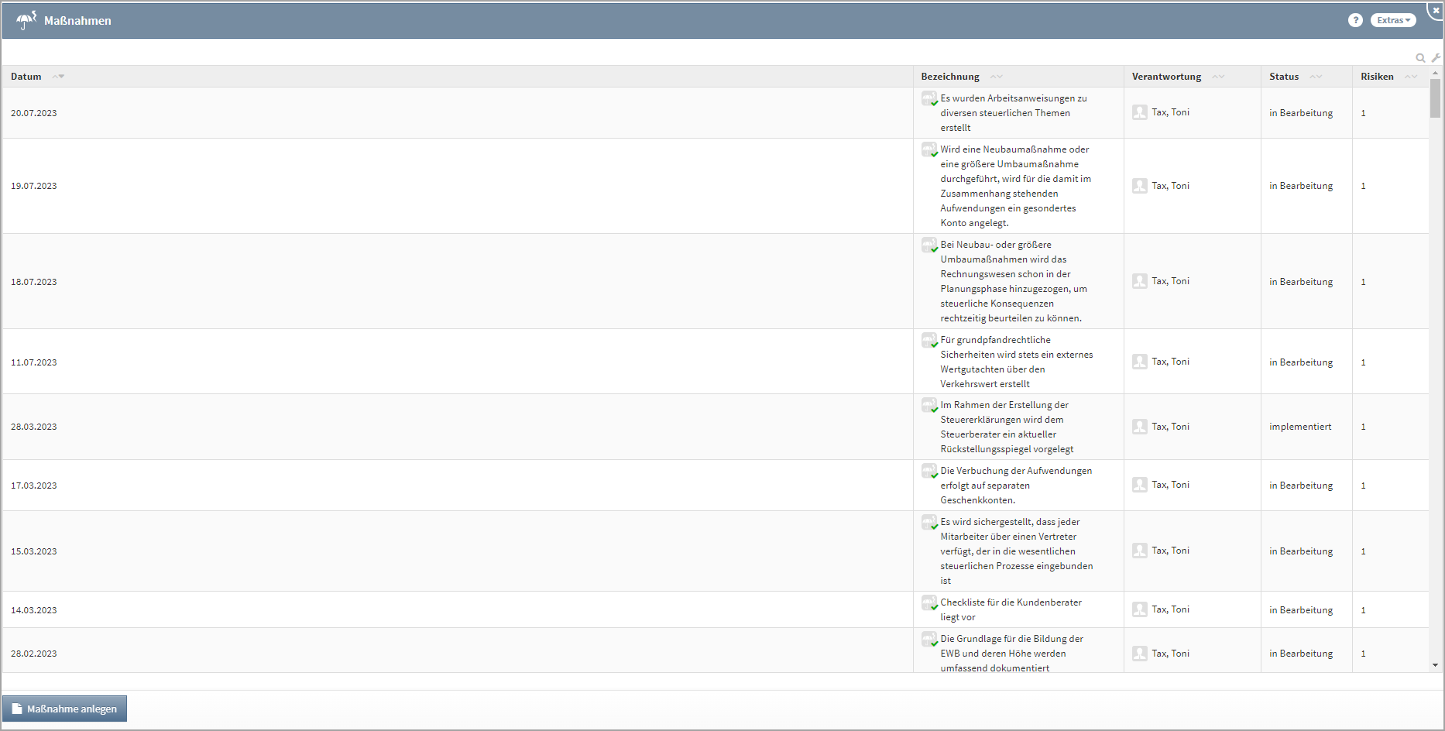The height and width of the screenshot is (731, 1445).
Task: Open measure 'Es wurden Arbeitsanweisungen zu diversen'
Action: 1014,113
